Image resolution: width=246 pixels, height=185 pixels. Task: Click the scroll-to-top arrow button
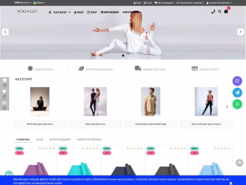pos(239,163)
